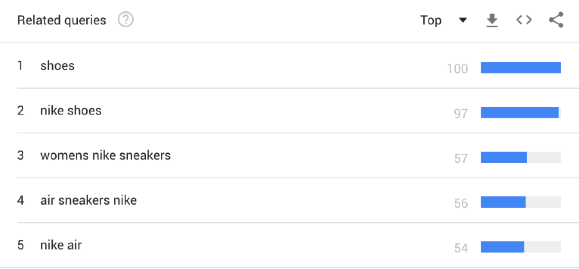Select 'womens nike sneakers' query
The width and height of the screenshot is (579, 269).
click(x=106, y=155)
